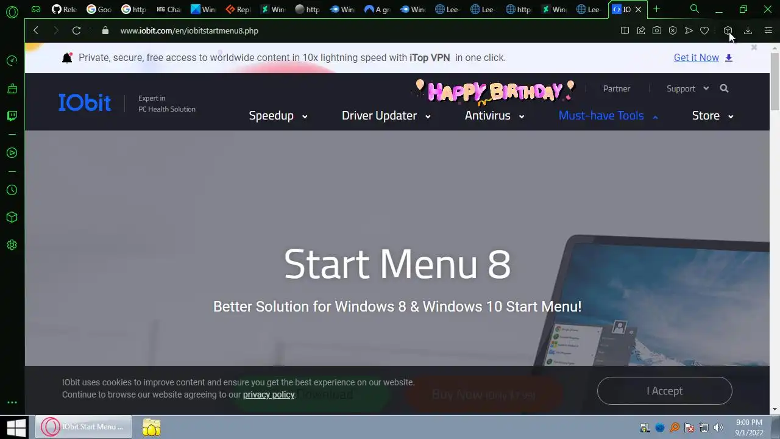Switch to the GitHub Rele tab
This screenshot has width=780, height=439.
coord(64,9)
